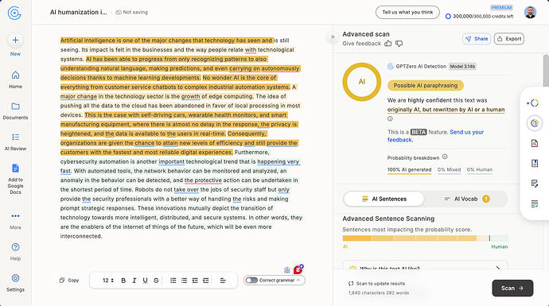The image size is (549, 306).
Task: Insert a bulleted list
Action: [x=184, y=281]
